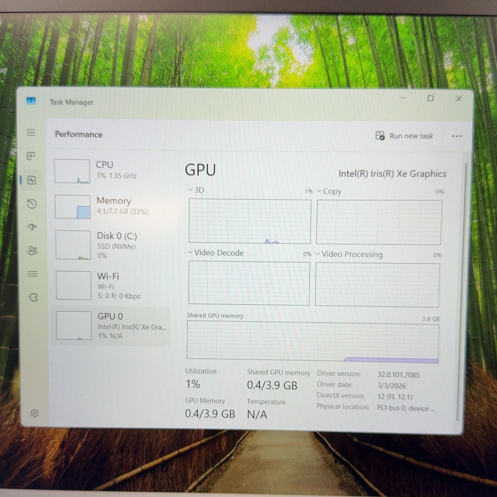Image resolution: width=497 pixels, height=497 pixels.
Task: Open Task Manager settings gear
Action: pos(35,413)
